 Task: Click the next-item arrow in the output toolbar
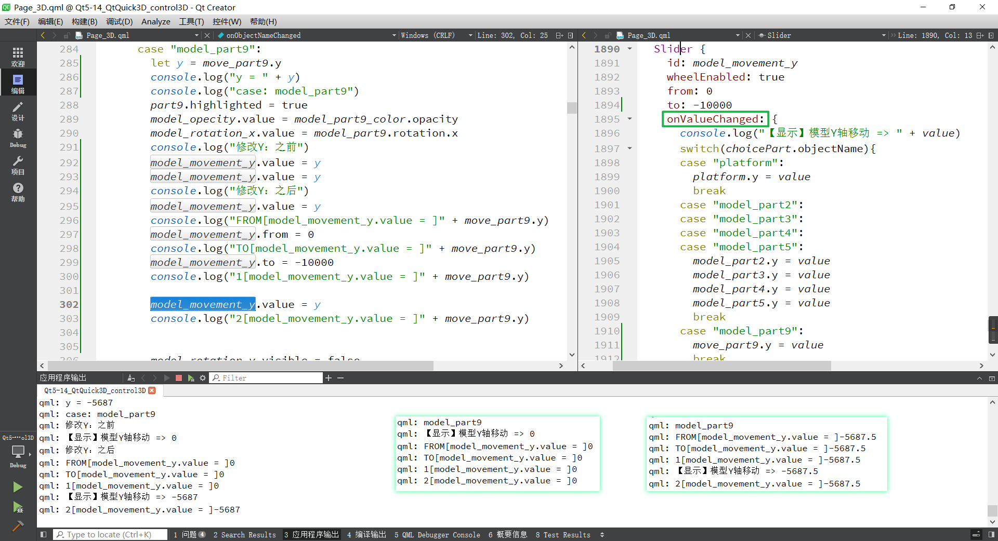pos(154,378)
